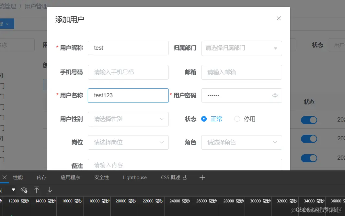The image size is (345, 216).
Task: Switch to the 安全性 DevTools tab
Action: 101,177
